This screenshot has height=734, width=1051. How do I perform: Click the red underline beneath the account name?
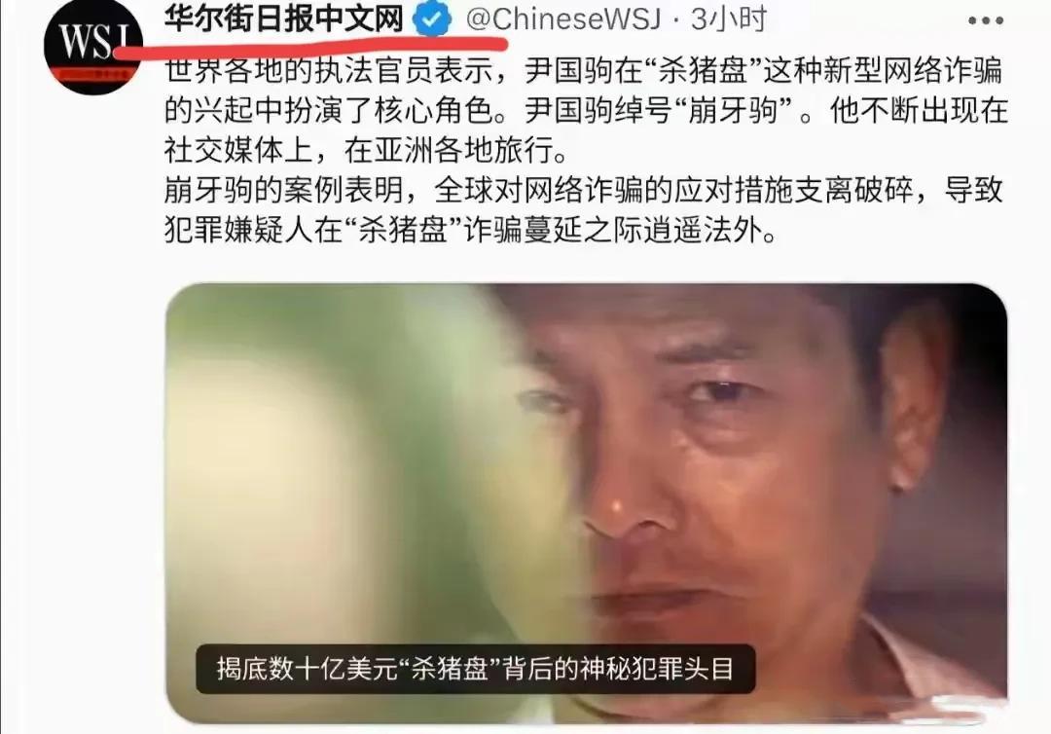(308, 45)
